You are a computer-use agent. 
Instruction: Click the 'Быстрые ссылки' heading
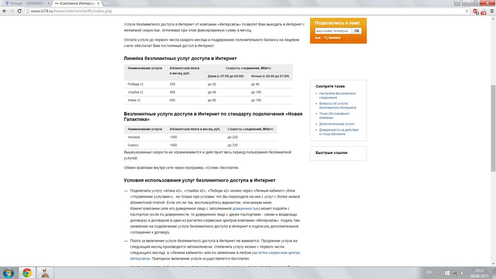click(x=331, y=153)
